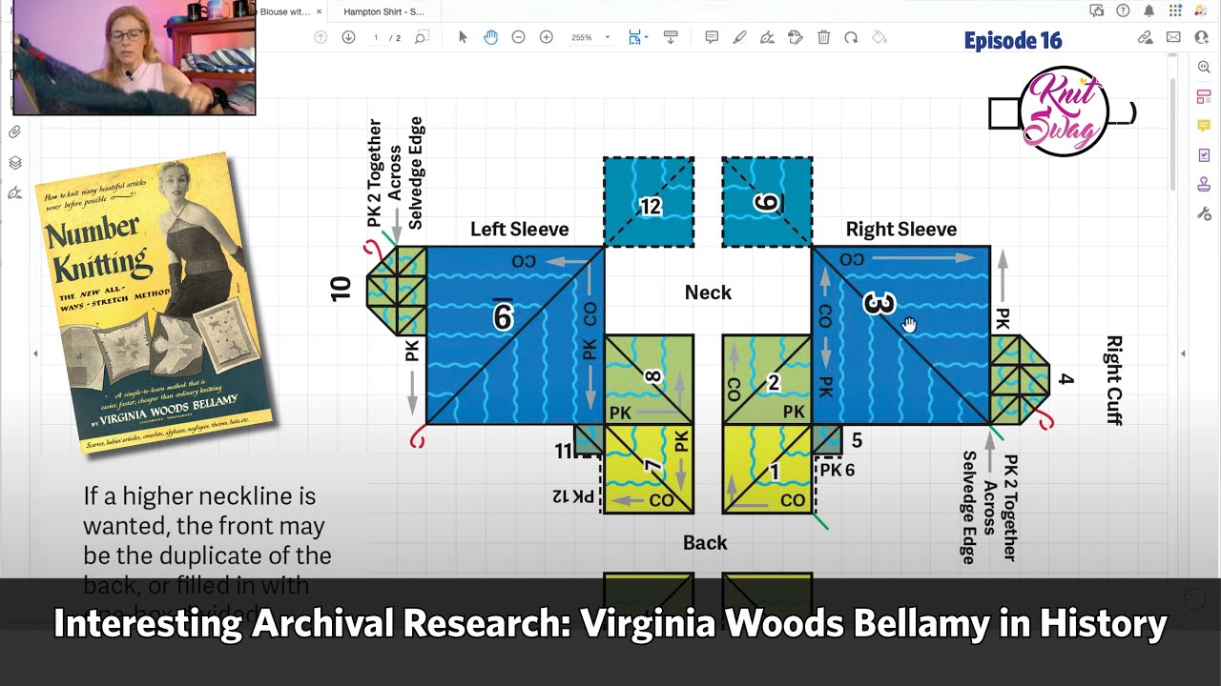This screenshot has height=686, width=1221.
Task: Zoom in with the plus button
Action: [546, 37]
